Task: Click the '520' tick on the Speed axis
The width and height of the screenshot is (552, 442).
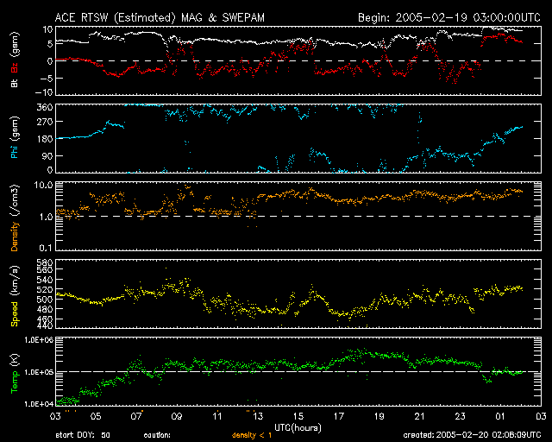Action: (x=44, y=290)
